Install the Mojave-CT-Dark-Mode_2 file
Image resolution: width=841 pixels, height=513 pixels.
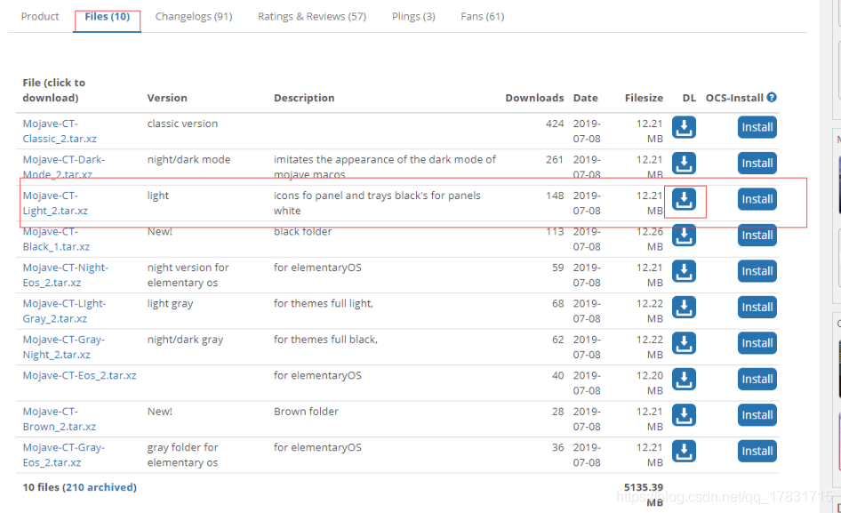757,163
